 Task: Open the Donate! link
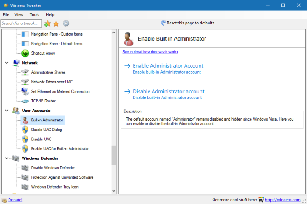pos(15,200)
